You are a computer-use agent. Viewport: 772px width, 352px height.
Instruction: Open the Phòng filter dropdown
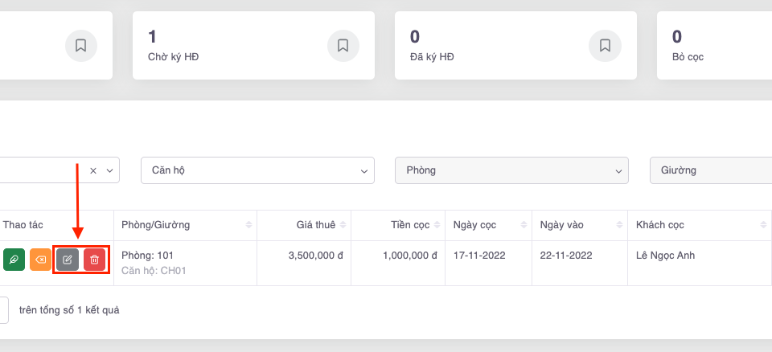[x=511, y=170]
